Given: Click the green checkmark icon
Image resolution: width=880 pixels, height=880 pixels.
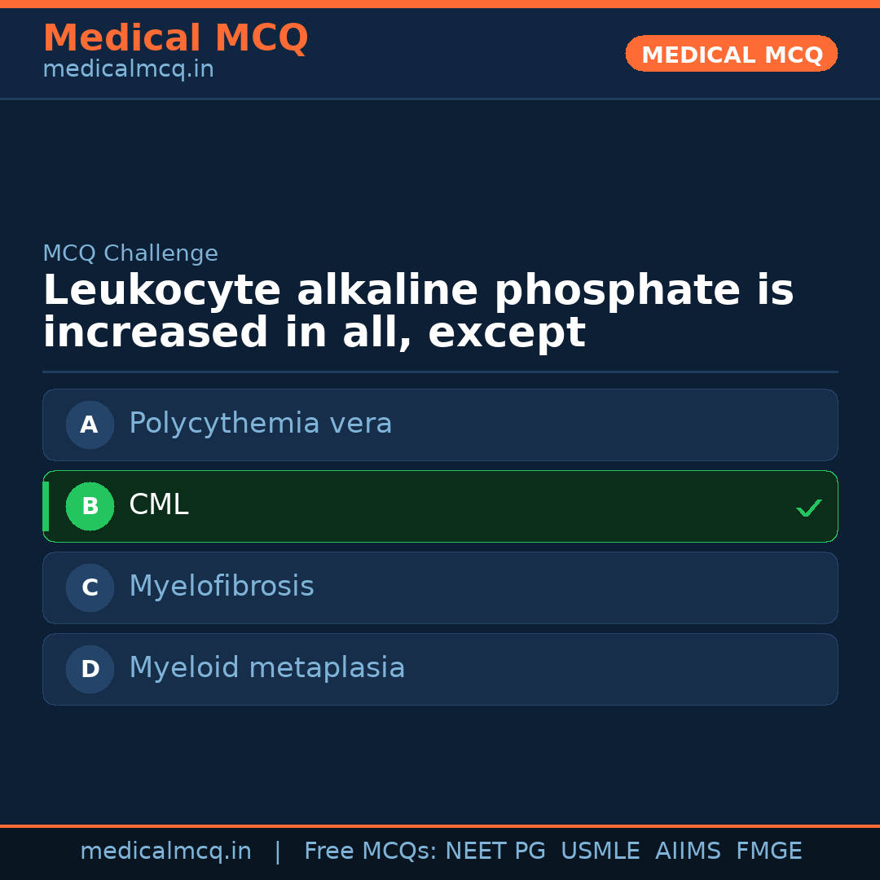Looking at the screenshot, I should [808, 508].
